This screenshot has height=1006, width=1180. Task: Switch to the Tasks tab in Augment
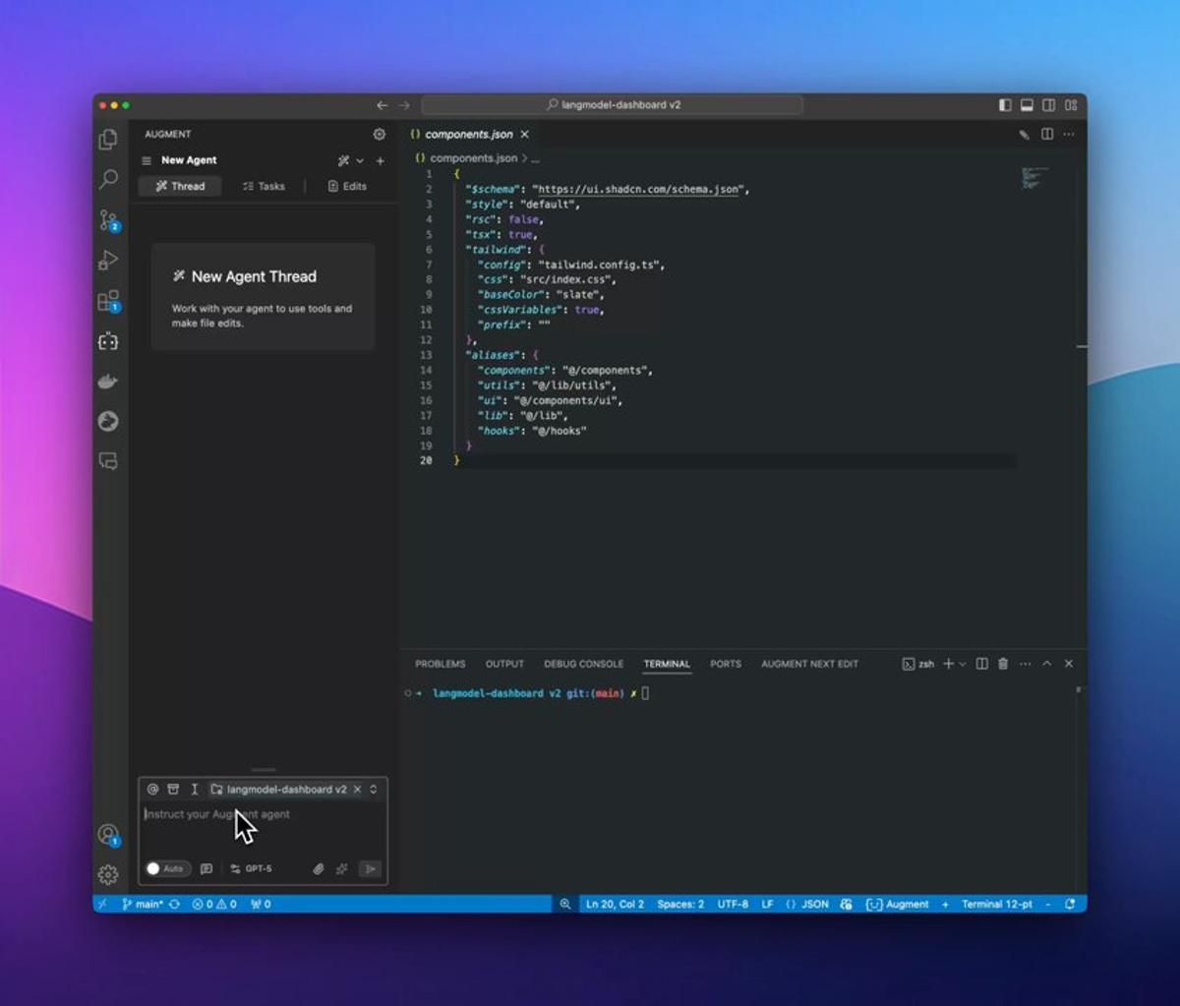click(263, 186)
